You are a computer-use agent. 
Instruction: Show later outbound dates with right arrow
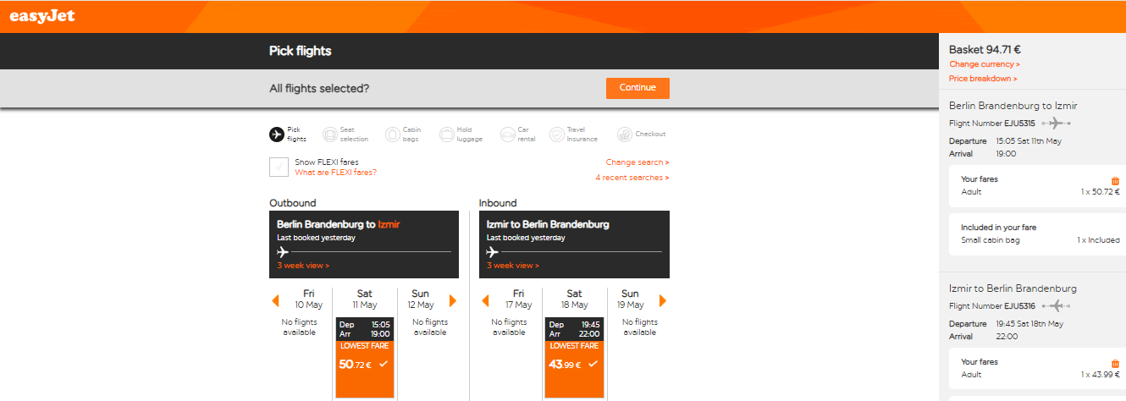(453, 300)
